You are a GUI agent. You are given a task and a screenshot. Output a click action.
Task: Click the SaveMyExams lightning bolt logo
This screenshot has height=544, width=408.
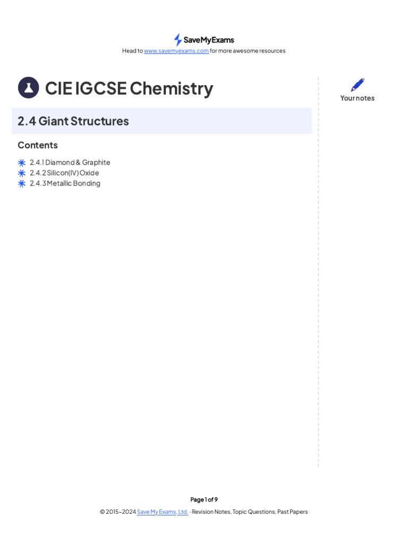tap(178, 40)
